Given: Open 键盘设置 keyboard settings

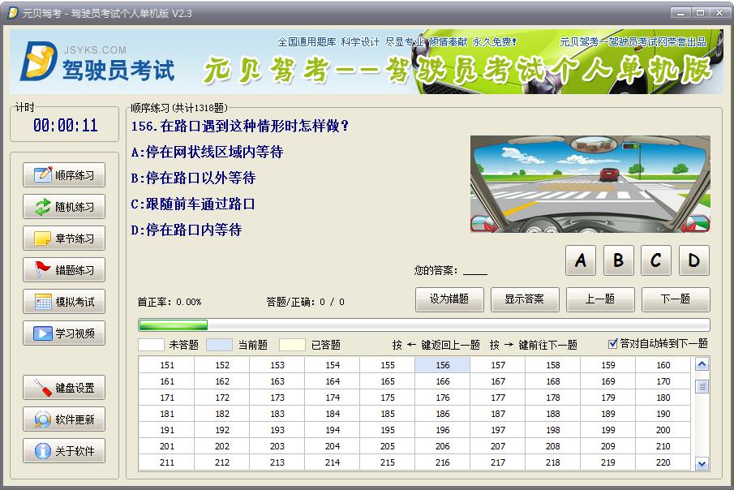Looking at the screenshot, I should (64, 388).
